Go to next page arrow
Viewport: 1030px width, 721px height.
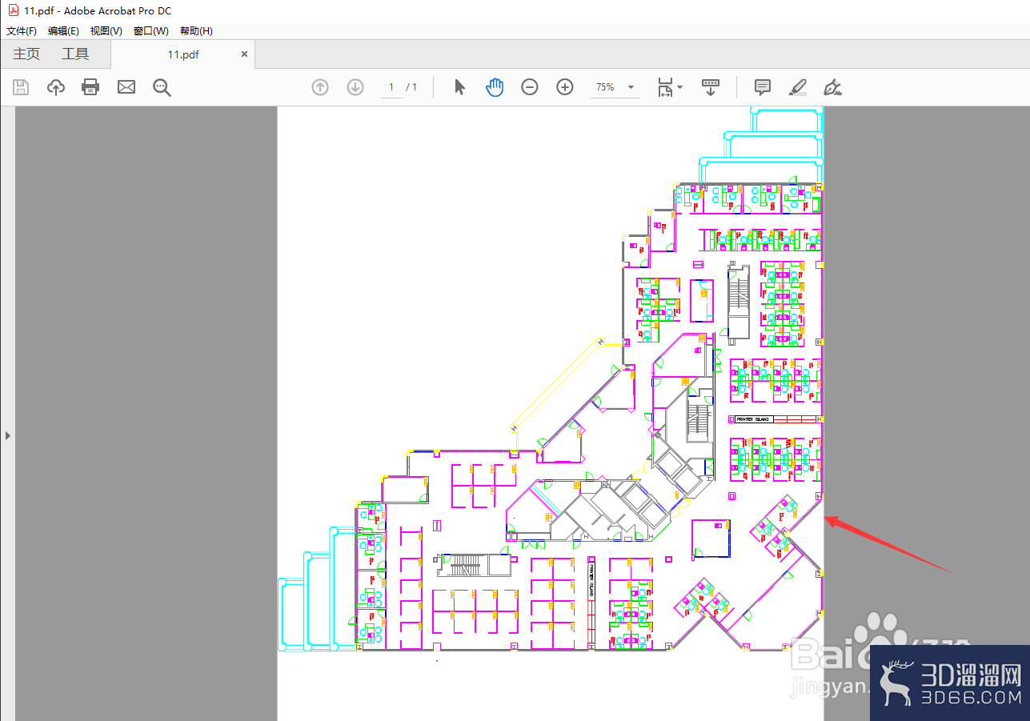coord(355,87)
